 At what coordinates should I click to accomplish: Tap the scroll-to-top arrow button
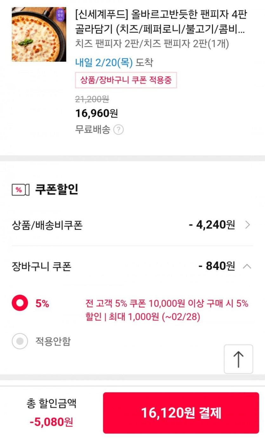[238, 359]
